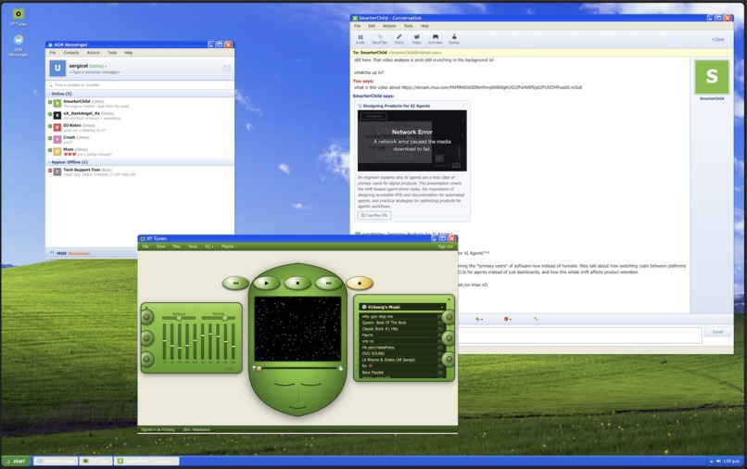
Task: Click the Crush contact avatar
Action: coord(57,139)
